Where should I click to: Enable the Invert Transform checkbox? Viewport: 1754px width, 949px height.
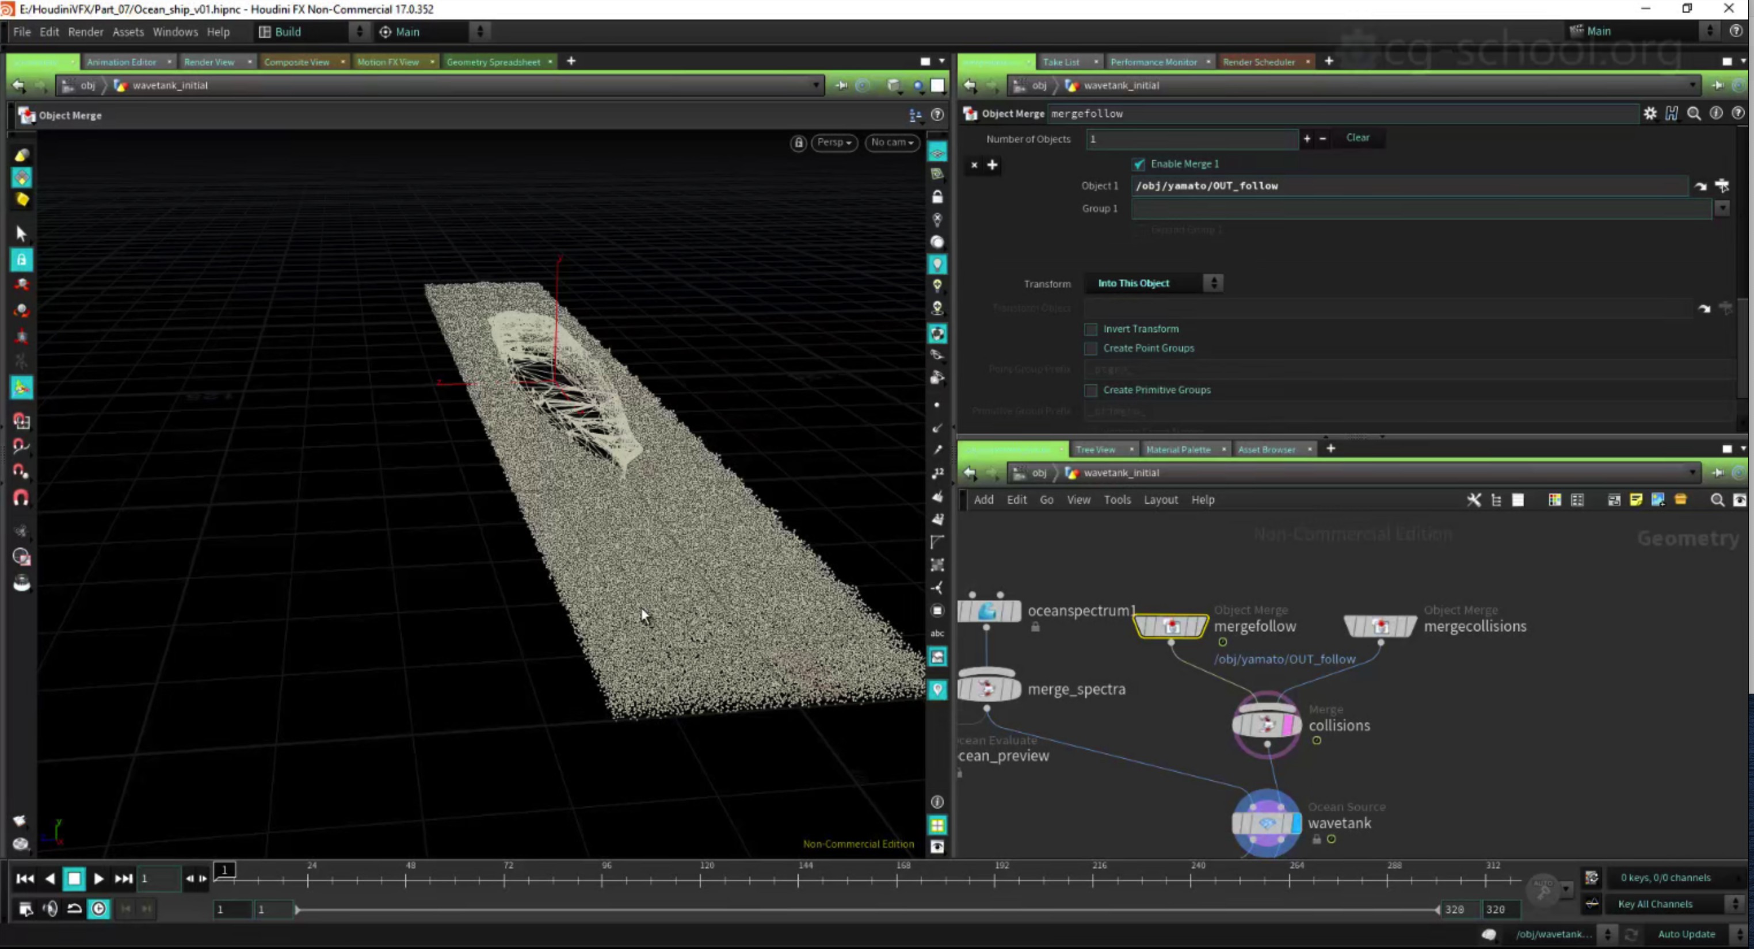click(x=1091, y=329)
